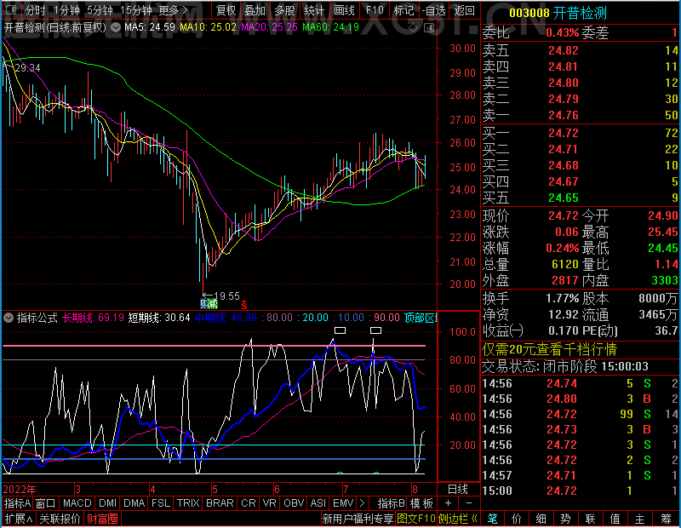
Task: Open the 复权 adjustment menu
Action: (x=226, y=10)
